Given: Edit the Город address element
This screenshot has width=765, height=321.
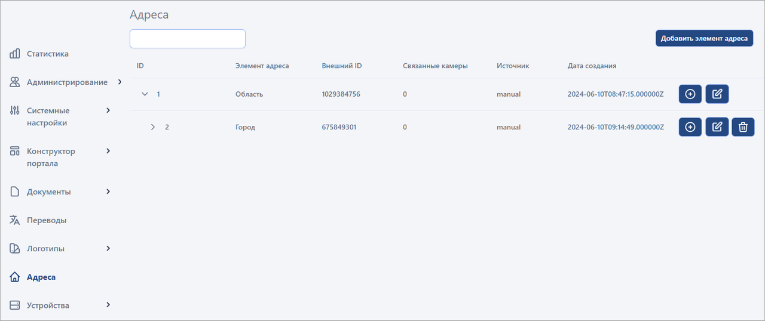Looking at the screenshot, I should click(717, 127).
